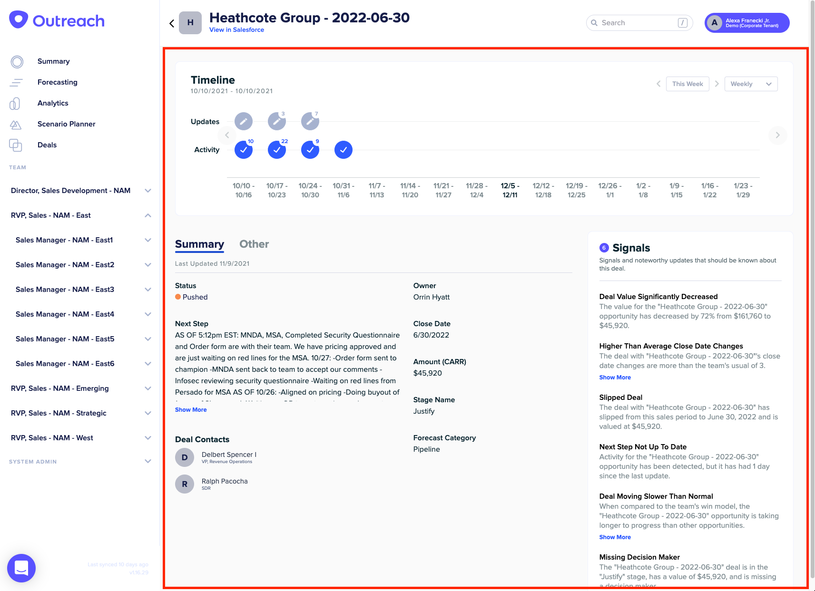Image resolution: width=815 pixels, height=591 pixels.
Task: Open the first Updates pencil marker
Action: pyautogui.click(x=244, y=122)
